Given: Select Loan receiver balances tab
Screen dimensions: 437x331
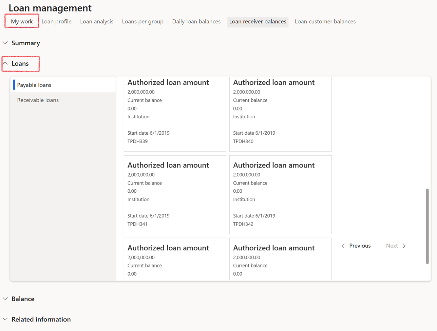Looking at the screenshot, I should [257, 22].
